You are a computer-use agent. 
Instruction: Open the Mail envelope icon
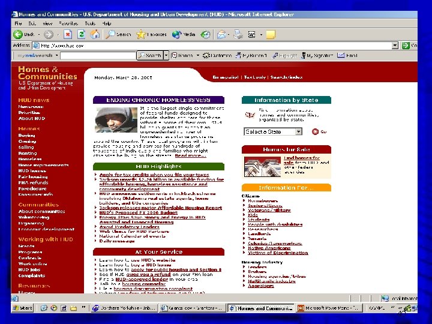pyautogui.click(x=221, y=34)
